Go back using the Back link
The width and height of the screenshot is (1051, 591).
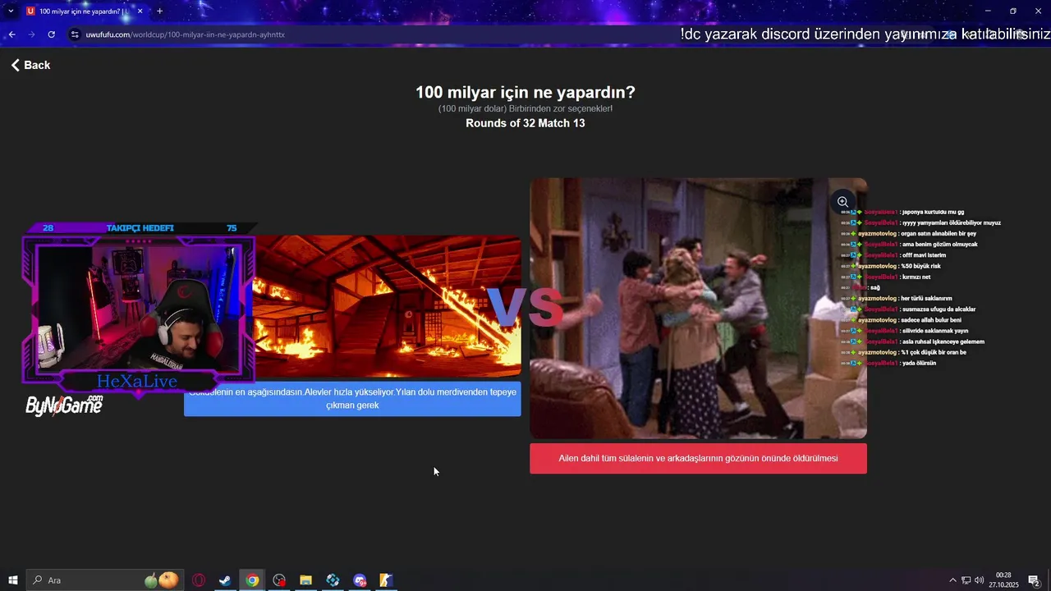click(x=30, y=65)
